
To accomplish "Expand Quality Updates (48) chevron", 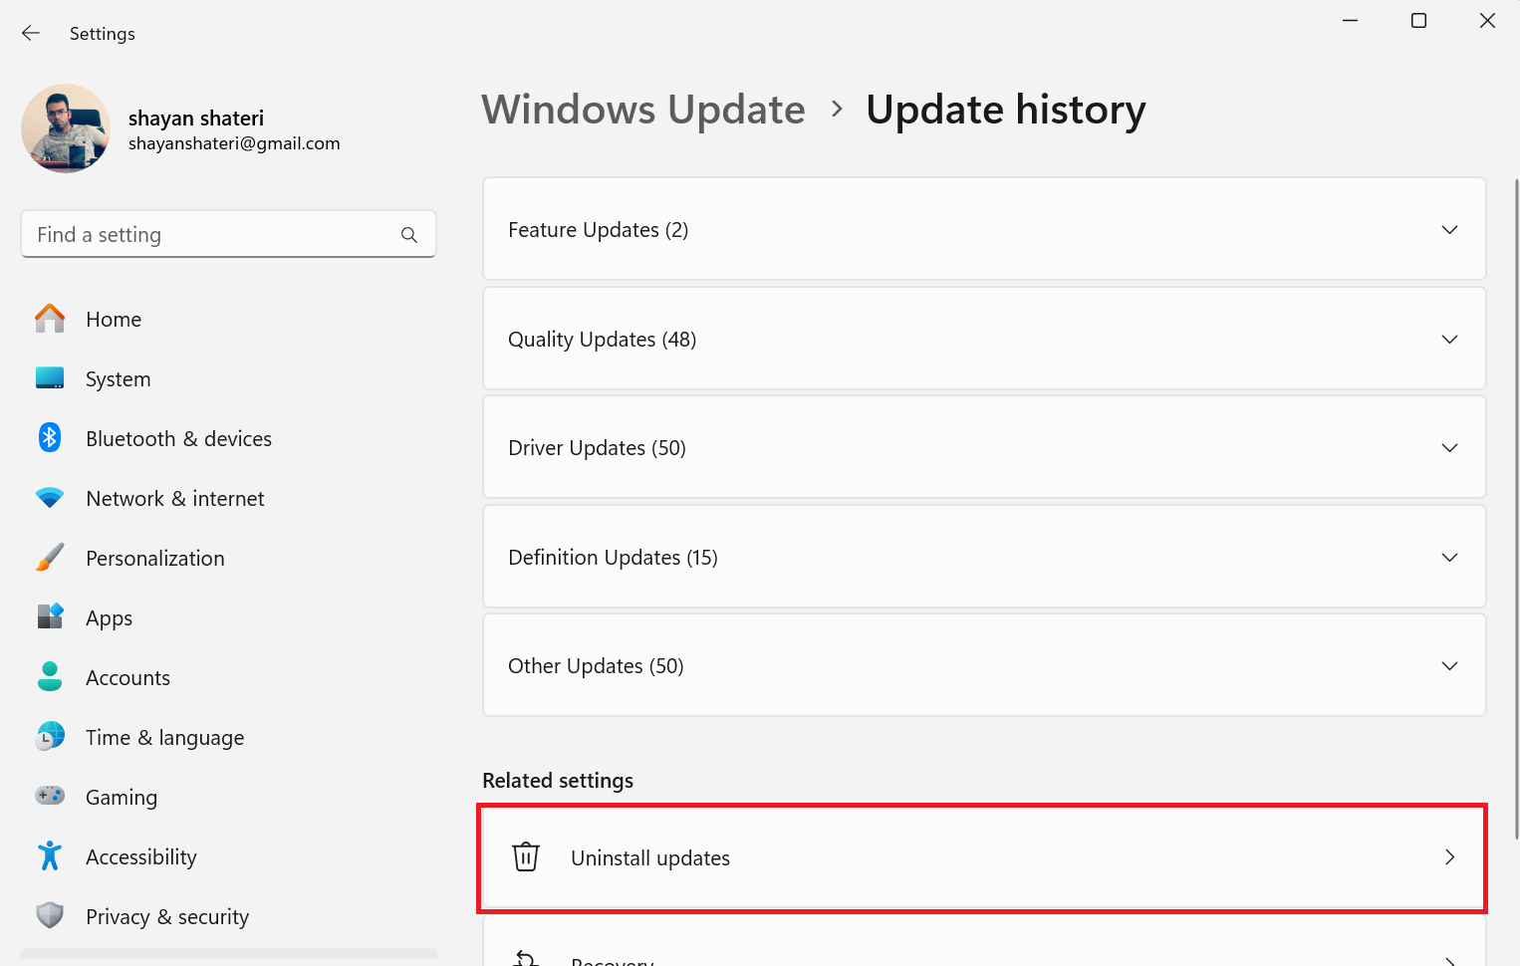I will [1449, 340].
